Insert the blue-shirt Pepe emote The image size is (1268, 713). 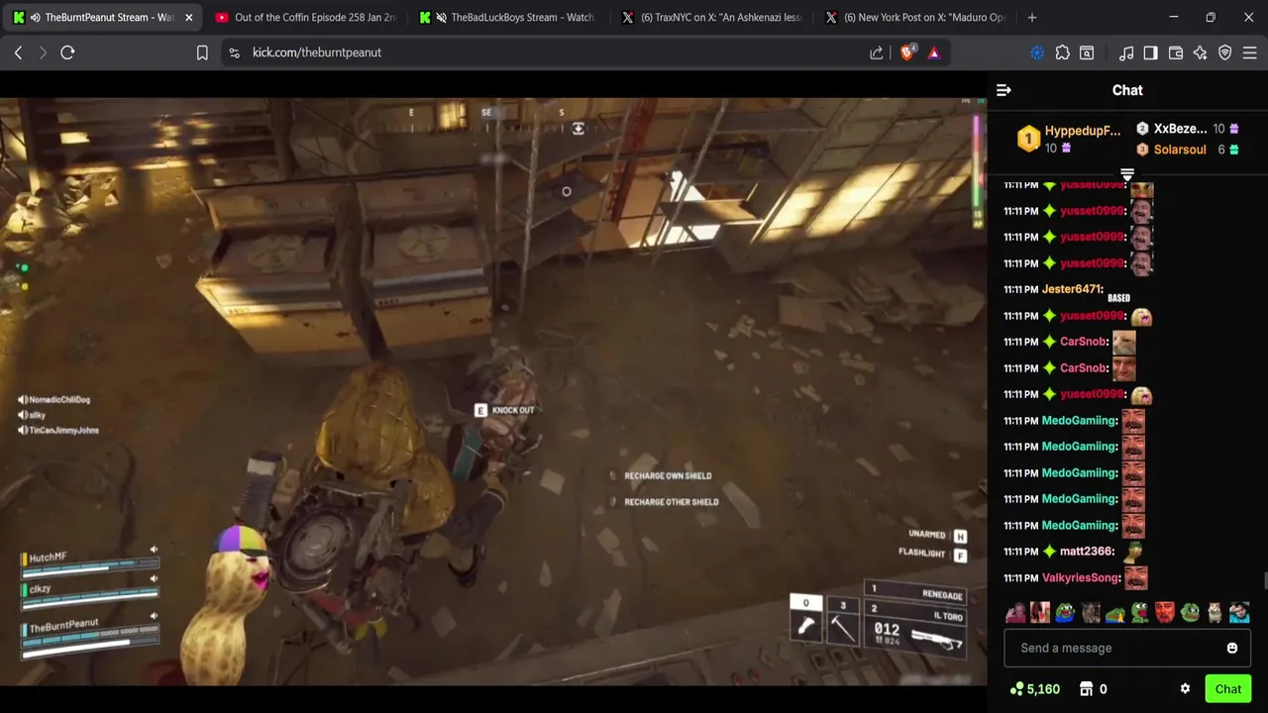coord(1065,613)
